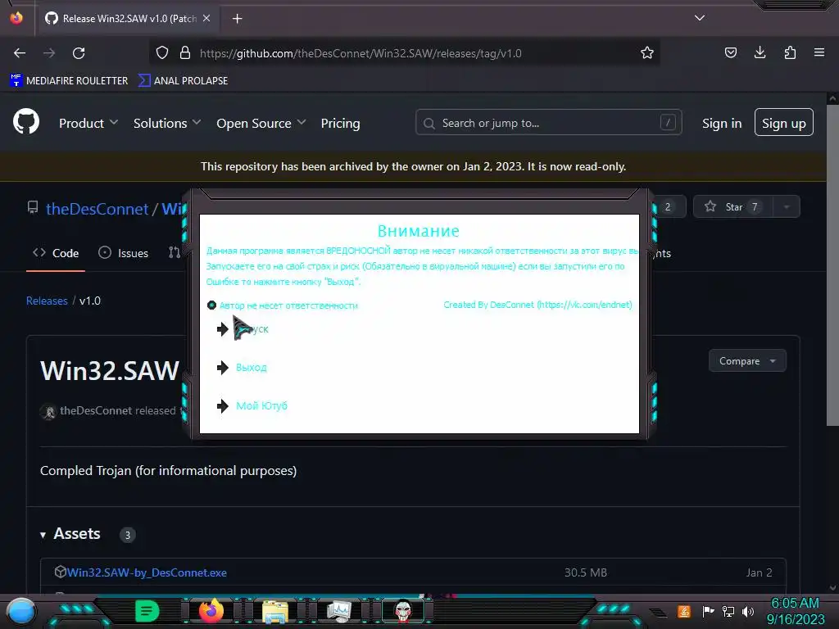Click theDesConnet avatar near released text
Image resolution: width=839 pixels, height=629 pixels.
point(48,411)
